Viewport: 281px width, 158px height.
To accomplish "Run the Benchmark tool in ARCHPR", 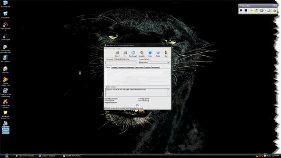I will pyautogui.click(x=133, y=54).
